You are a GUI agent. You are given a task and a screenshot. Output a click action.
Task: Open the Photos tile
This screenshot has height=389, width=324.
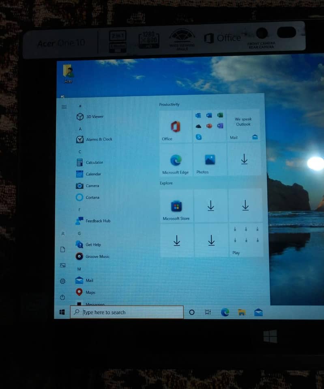point(210,160)
